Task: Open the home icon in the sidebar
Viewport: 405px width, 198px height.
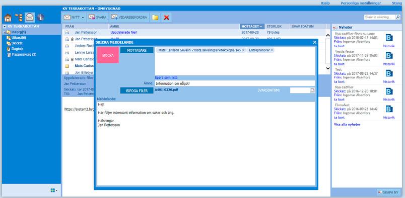Action: tap(8, 18)
